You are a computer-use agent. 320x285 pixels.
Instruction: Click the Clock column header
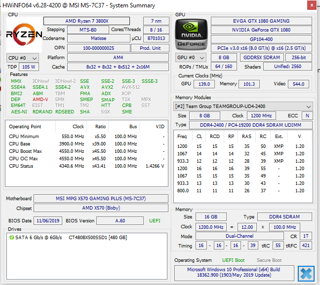click(x=78, y=127)
